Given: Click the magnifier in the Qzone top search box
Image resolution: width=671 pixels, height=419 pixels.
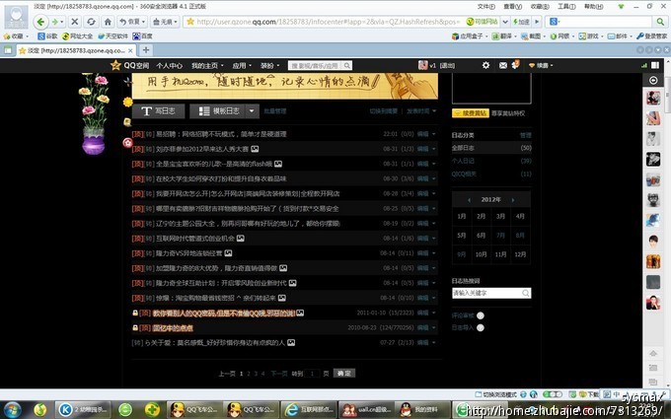Looking at the screenshot, I should (x=347, y=65).
